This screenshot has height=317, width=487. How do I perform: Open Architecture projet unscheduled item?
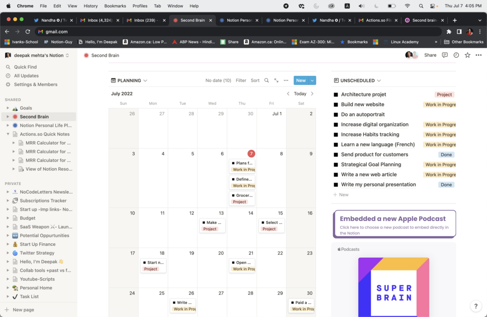pyautogui.click(x=363, y=94)
